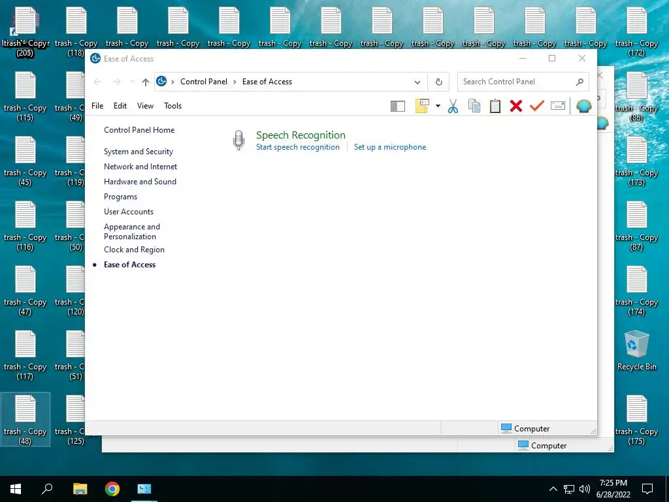Open Folder Options from the toolbar
The height and width of the screenshot is (502, 669).
click(421, 106)
